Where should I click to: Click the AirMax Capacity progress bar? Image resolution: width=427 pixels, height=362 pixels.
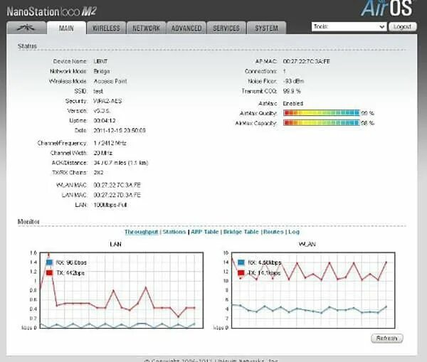coord(322,123)
